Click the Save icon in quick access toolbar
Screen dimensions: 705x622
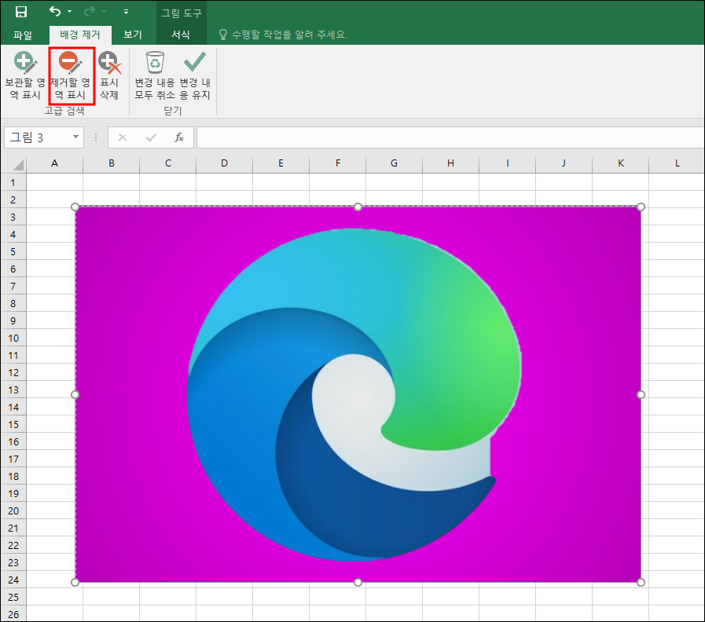21,12
